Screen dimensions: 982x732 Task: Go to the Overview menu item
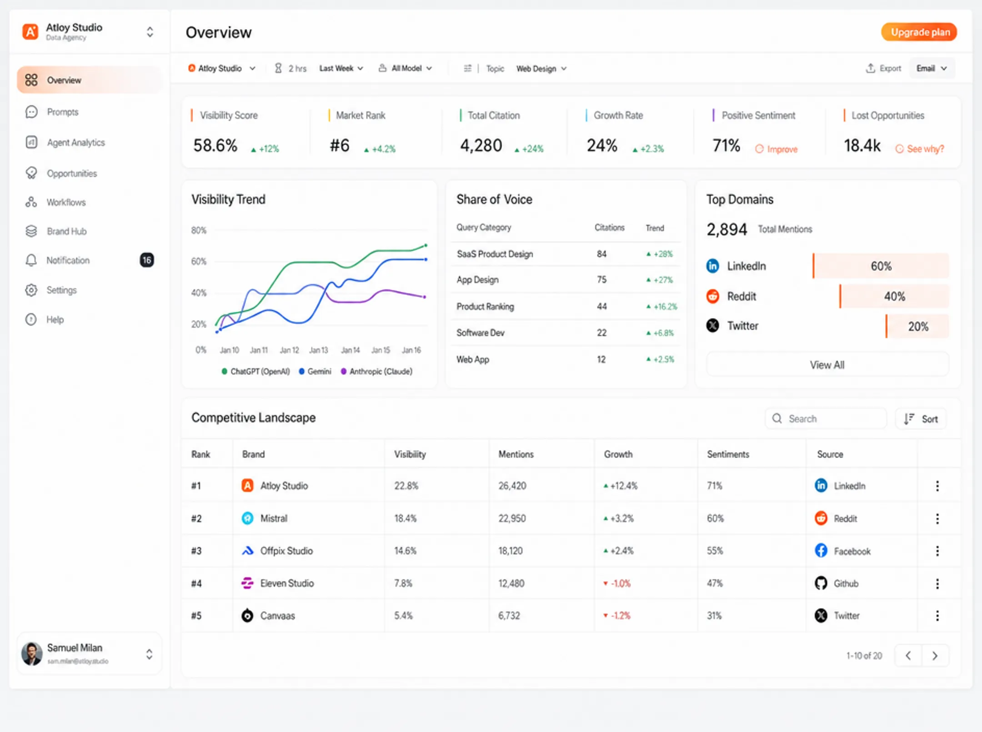(x=90, y=80)
